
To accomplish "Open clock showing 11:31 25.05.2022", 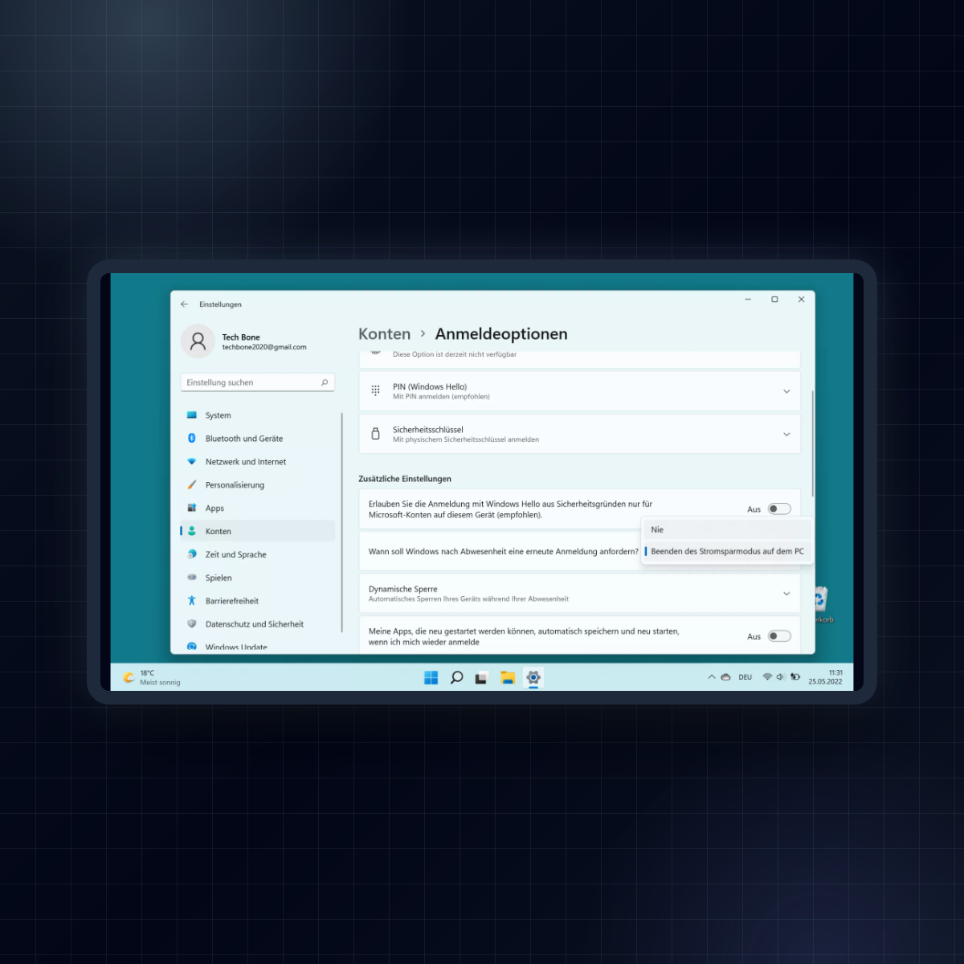I will pyautogui.click(x=826, y=677).
